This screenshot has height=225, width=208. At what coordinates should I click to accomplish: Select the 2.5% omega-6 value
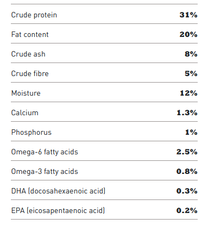coord(187,152)
